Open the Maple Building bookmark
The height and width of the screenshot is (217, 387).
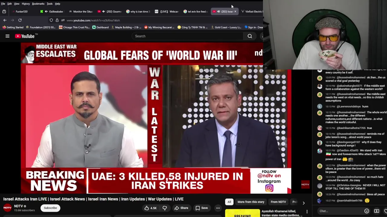coord(126,27)
